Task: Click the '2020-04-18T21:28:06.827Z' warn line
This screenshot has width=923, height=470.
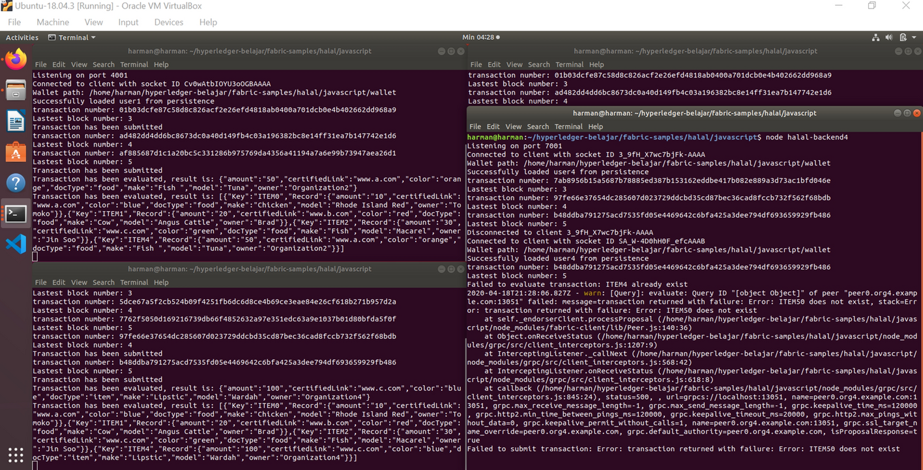Action: (x=692, y=293)
